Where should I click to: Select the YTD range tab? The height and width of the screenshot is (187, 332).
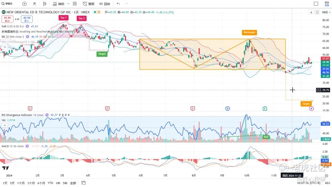click(50, 183)
